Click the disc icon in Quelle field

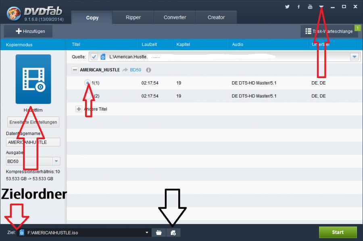pyautogui.click(x=103, y=57)
